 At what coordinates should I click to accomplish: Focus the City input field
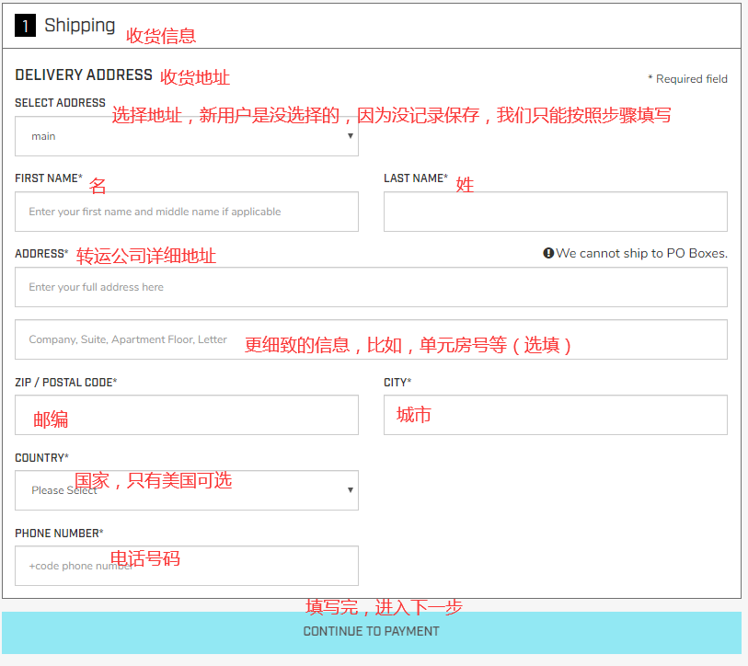pyautogui.click(x=555, y=415)
